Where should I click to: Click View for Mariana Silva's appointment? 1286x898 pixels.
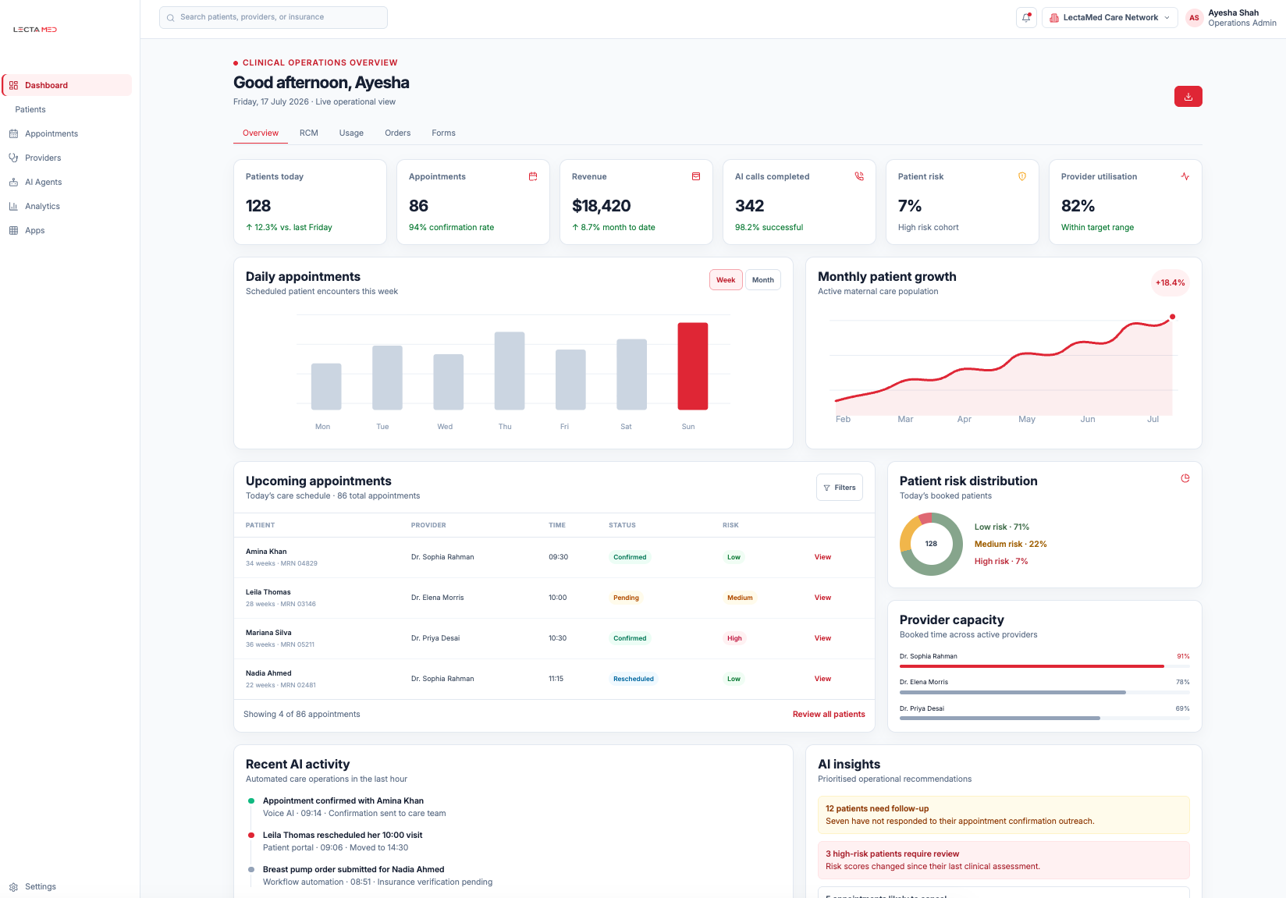pyautogui.click(x=822, y=638)
